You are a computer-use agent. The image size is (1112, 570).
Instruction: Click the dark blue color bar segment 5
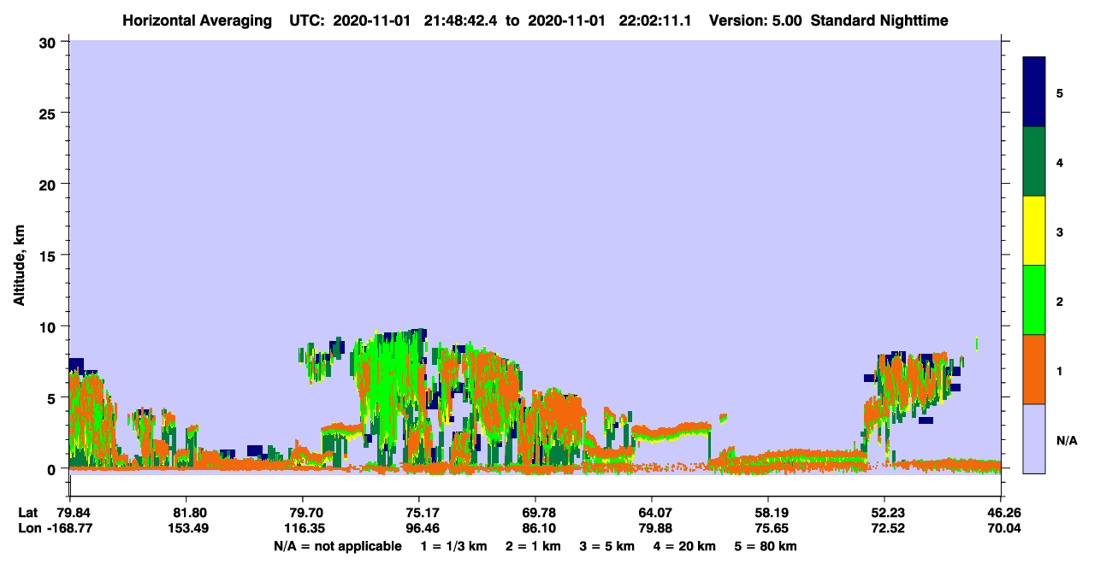(x=1034, y=92)
